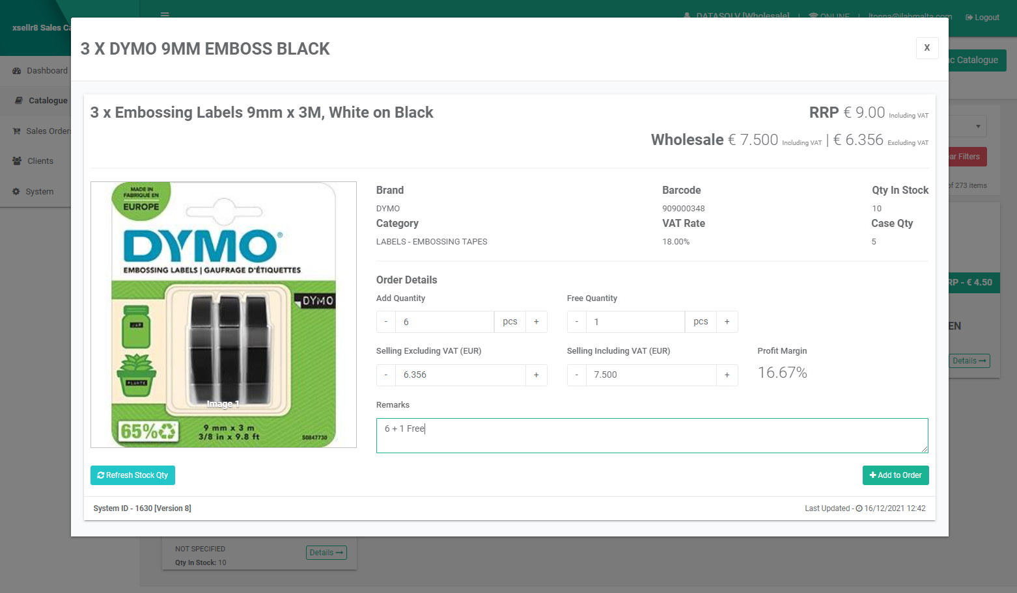Viewport: 1017px width, 593px height.
Task: Open Sales Orders via its sidebar icon
Action: pyautogui.click(x=16, y=131)
